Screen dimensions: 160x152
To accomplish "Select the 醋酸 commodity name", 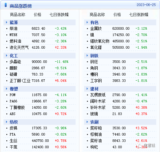I will (x=13, y=68).
